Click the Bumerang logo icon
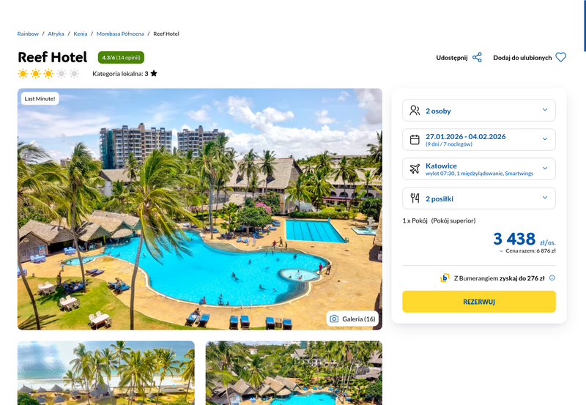The height and width of the screenshot is (405, 586). click(445, 278)
